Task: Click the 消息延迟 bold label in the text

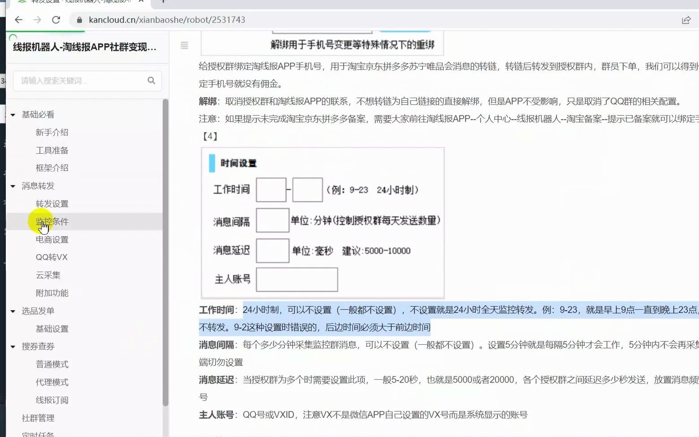Action: (x=216, y=380)
